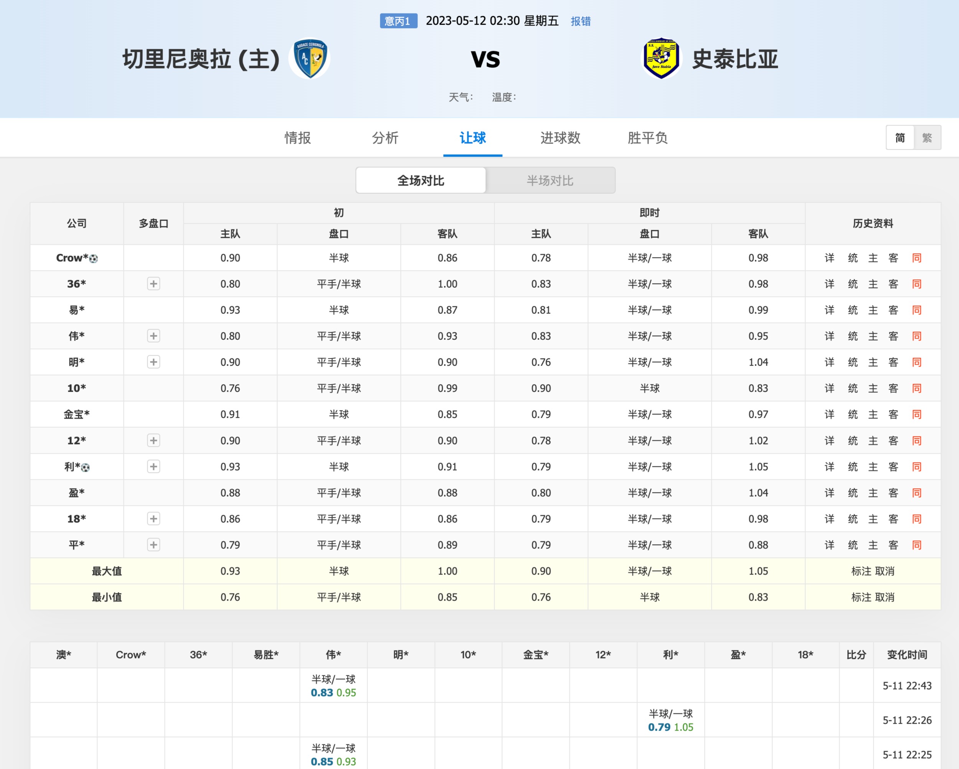Expand multi-handicap plus for 平* row
The height and width of the screenshot is (769, 959).
[154, 545]
